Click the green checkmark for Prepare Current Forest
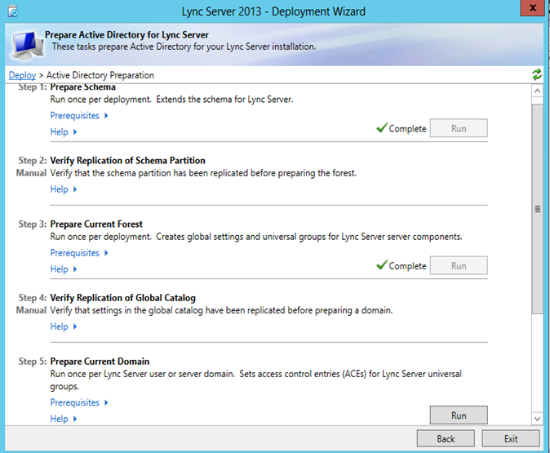The height and width of the screenshot is (453, 550). [x=381, y=265]
